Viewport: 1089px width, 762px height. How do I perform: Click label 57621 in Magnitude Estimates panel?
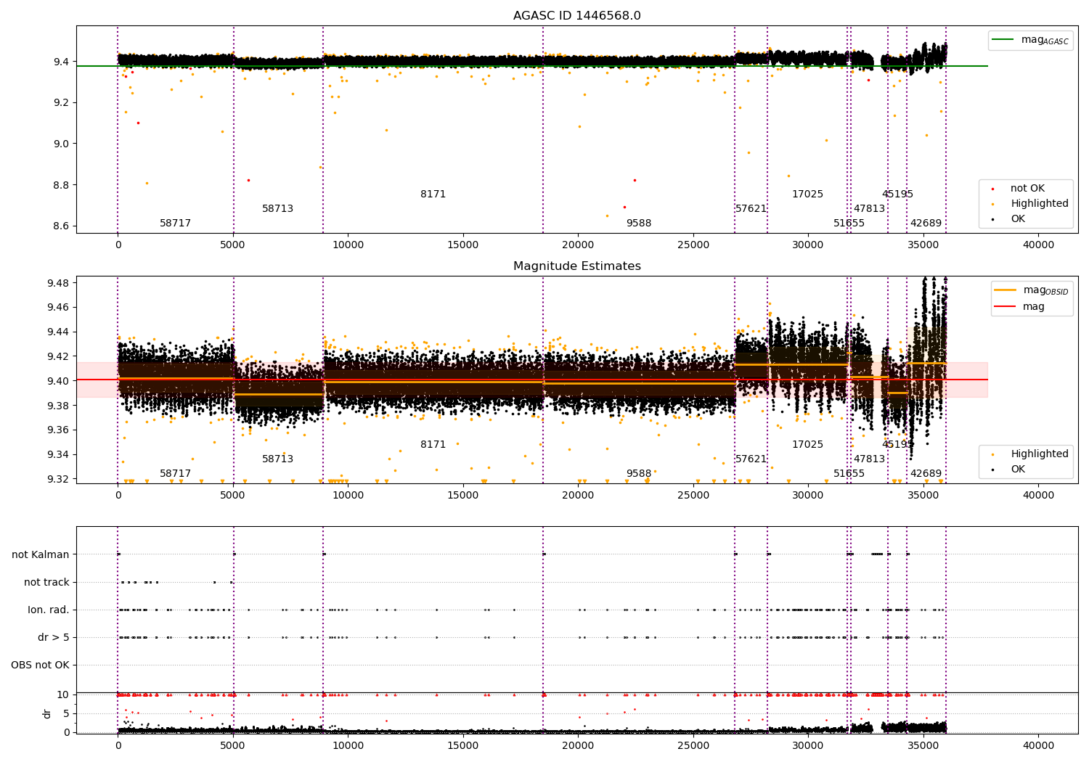pos(751,459)
